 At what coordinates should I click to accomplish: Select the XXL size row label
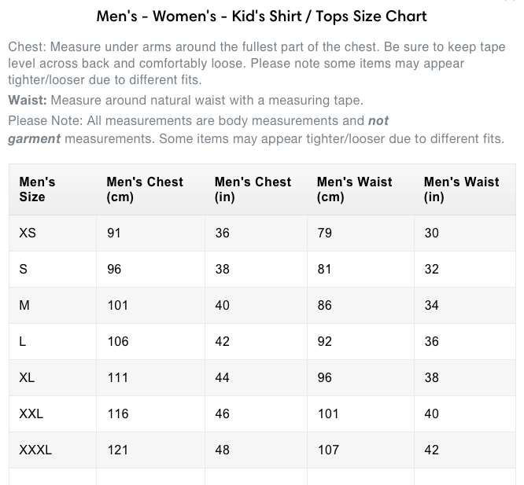[31, 413]
